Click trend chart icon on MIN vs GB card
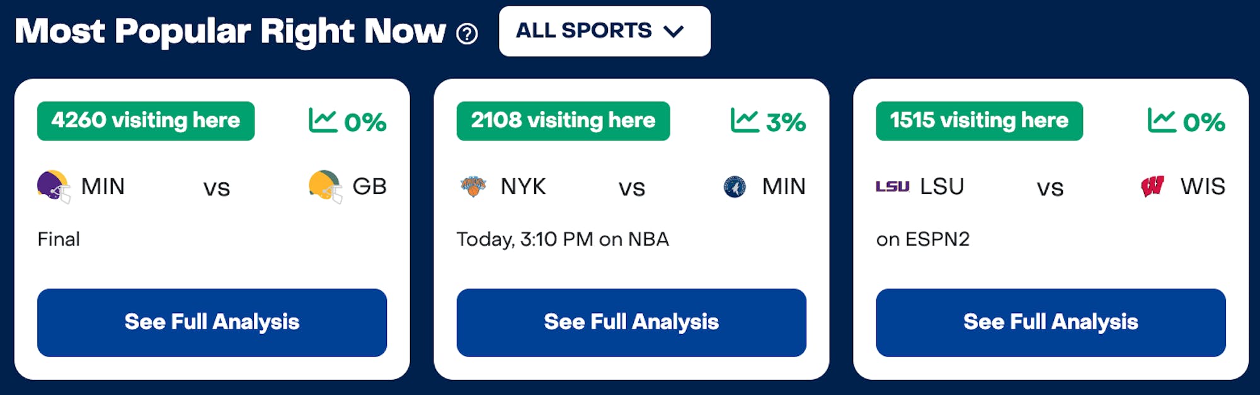Viewport: 1260px width, 395px height. 323,120
